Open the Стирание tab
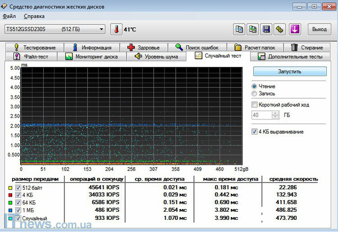 pos(307,47)
